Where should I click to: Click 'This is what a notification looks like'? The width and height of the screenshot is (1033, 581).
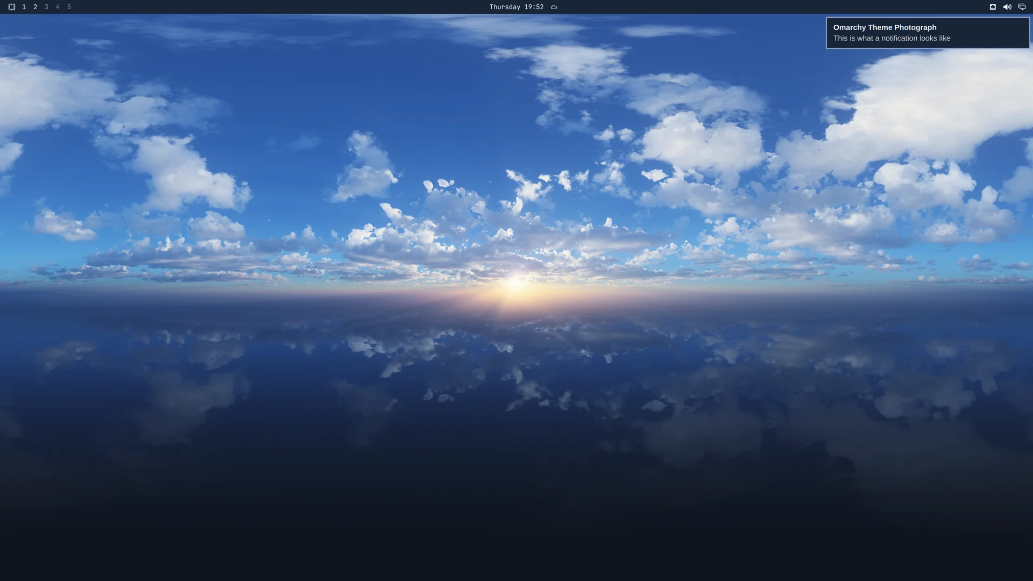(892, 38)
